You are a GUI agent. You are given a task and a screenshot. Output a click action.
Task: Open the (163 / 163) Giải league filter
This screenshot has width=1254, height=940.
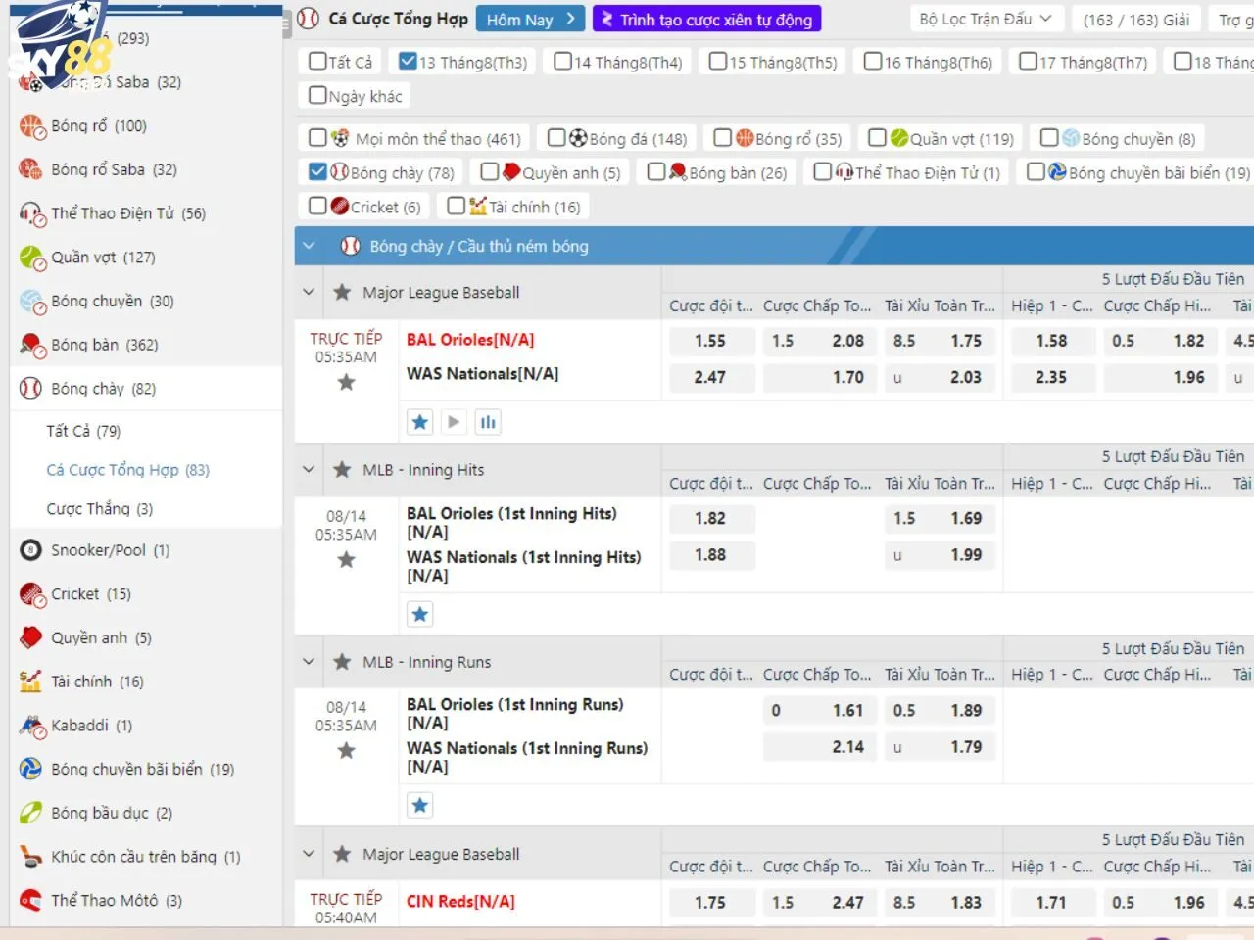coord(1136,19)
